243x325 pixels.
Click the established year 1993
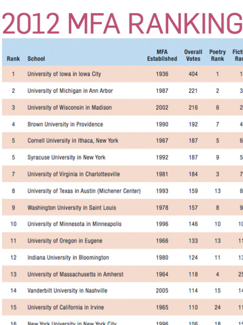click(x=162, y=191)
